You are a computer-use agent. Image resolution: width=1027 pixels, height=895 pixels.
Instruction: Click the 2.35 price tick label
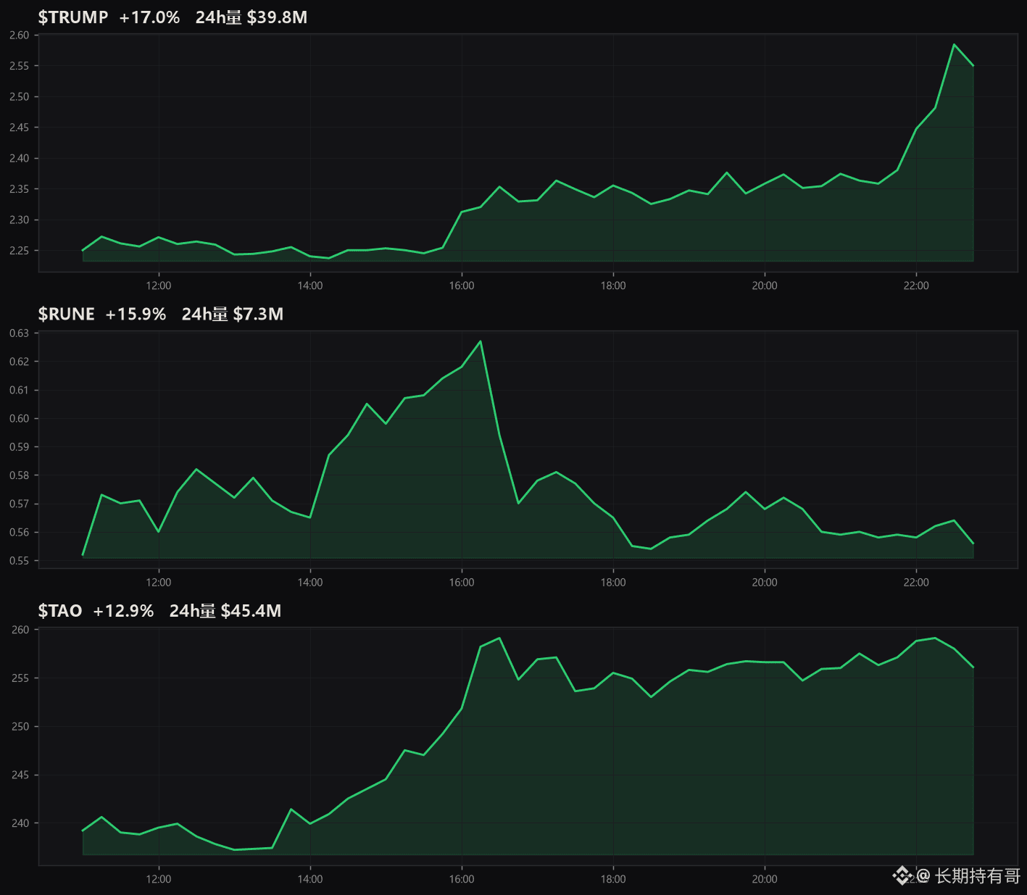tap(20, 189)
